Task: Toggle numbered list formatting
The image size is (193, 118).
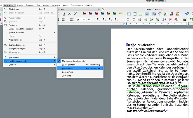Action: [x=127, y=19]
